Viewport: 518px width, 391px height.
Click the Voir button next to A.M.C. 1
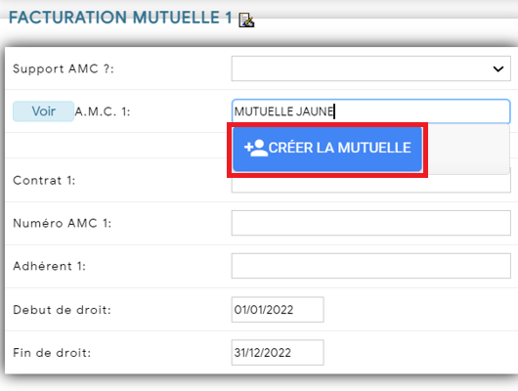pyautogui.click(x=43, y=111)
